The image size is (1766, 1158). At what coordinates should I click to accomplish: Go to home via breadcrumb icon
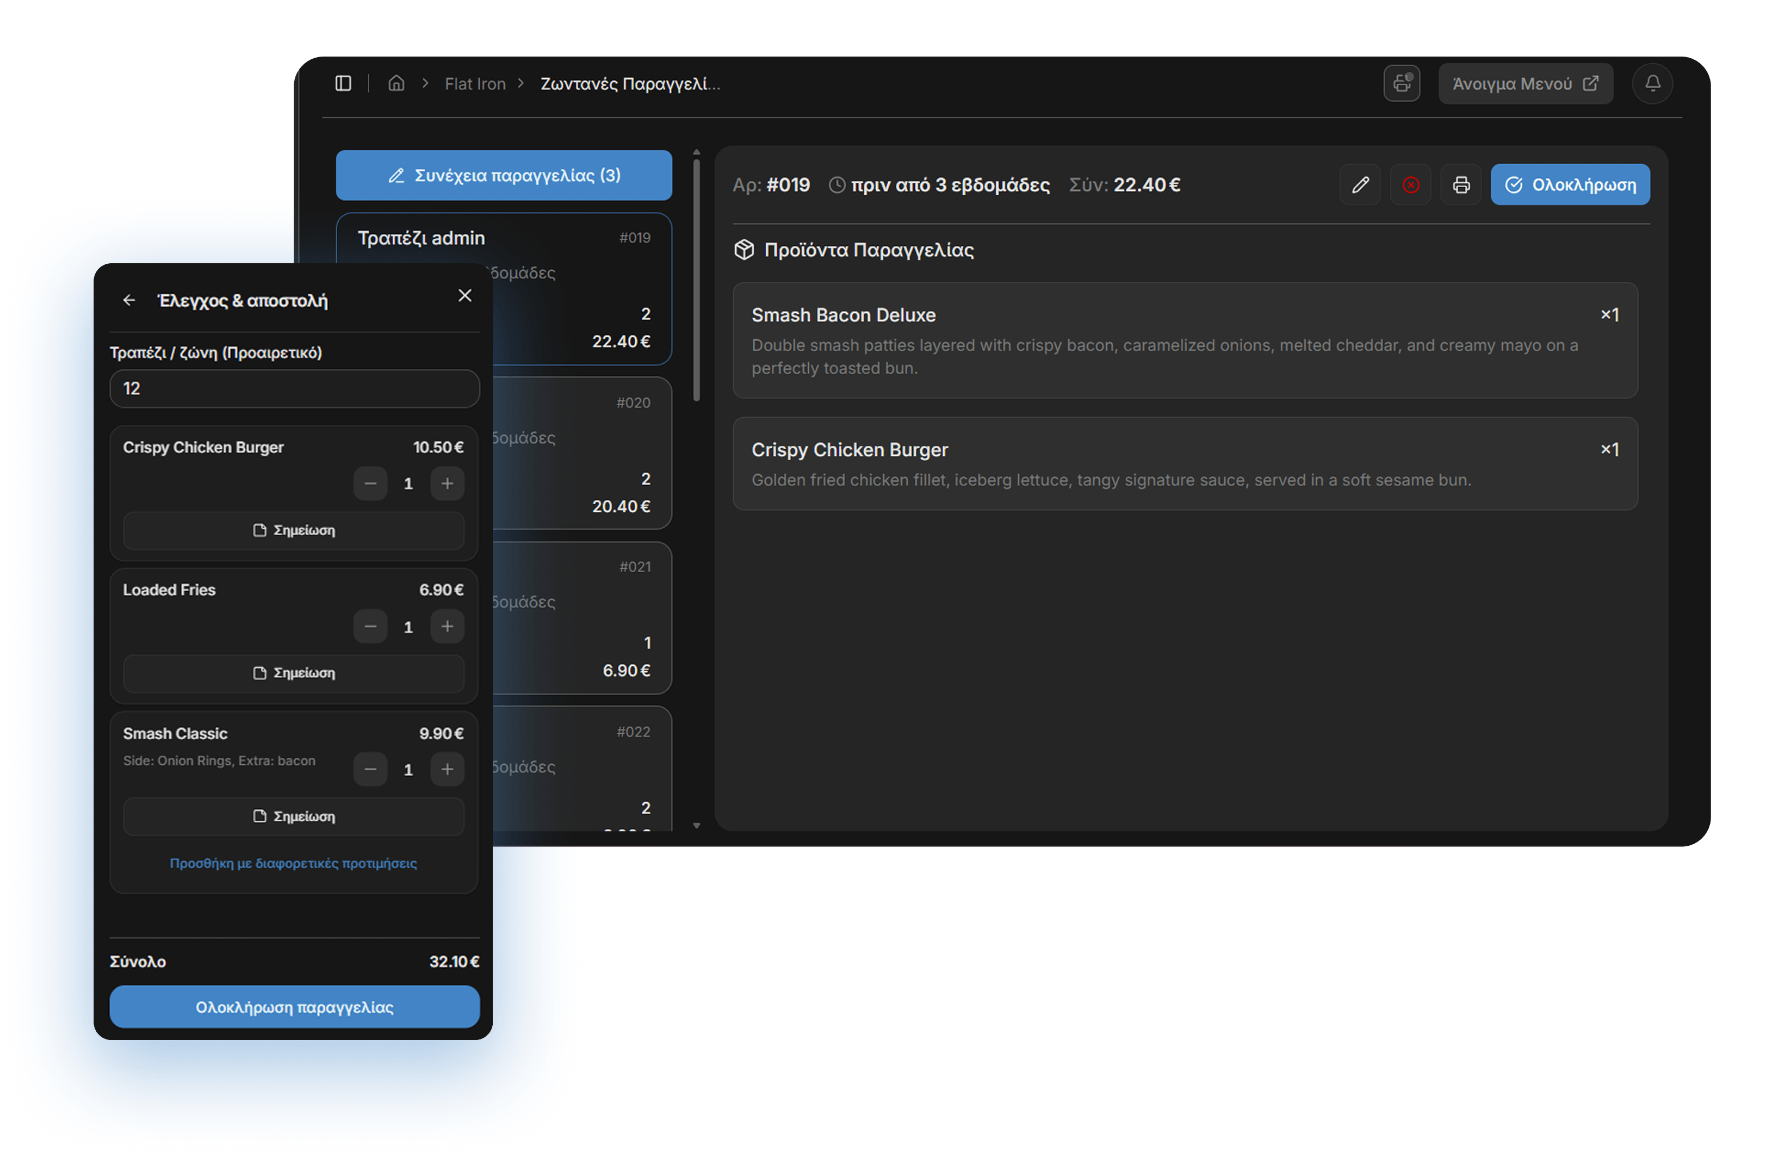tap(396, 83)
